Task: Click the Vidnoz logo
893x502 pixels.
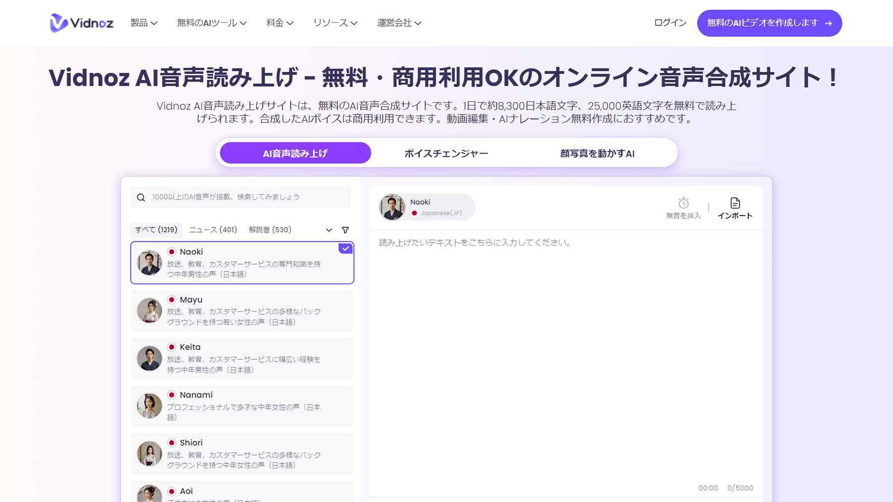Action: click(81, 23)
